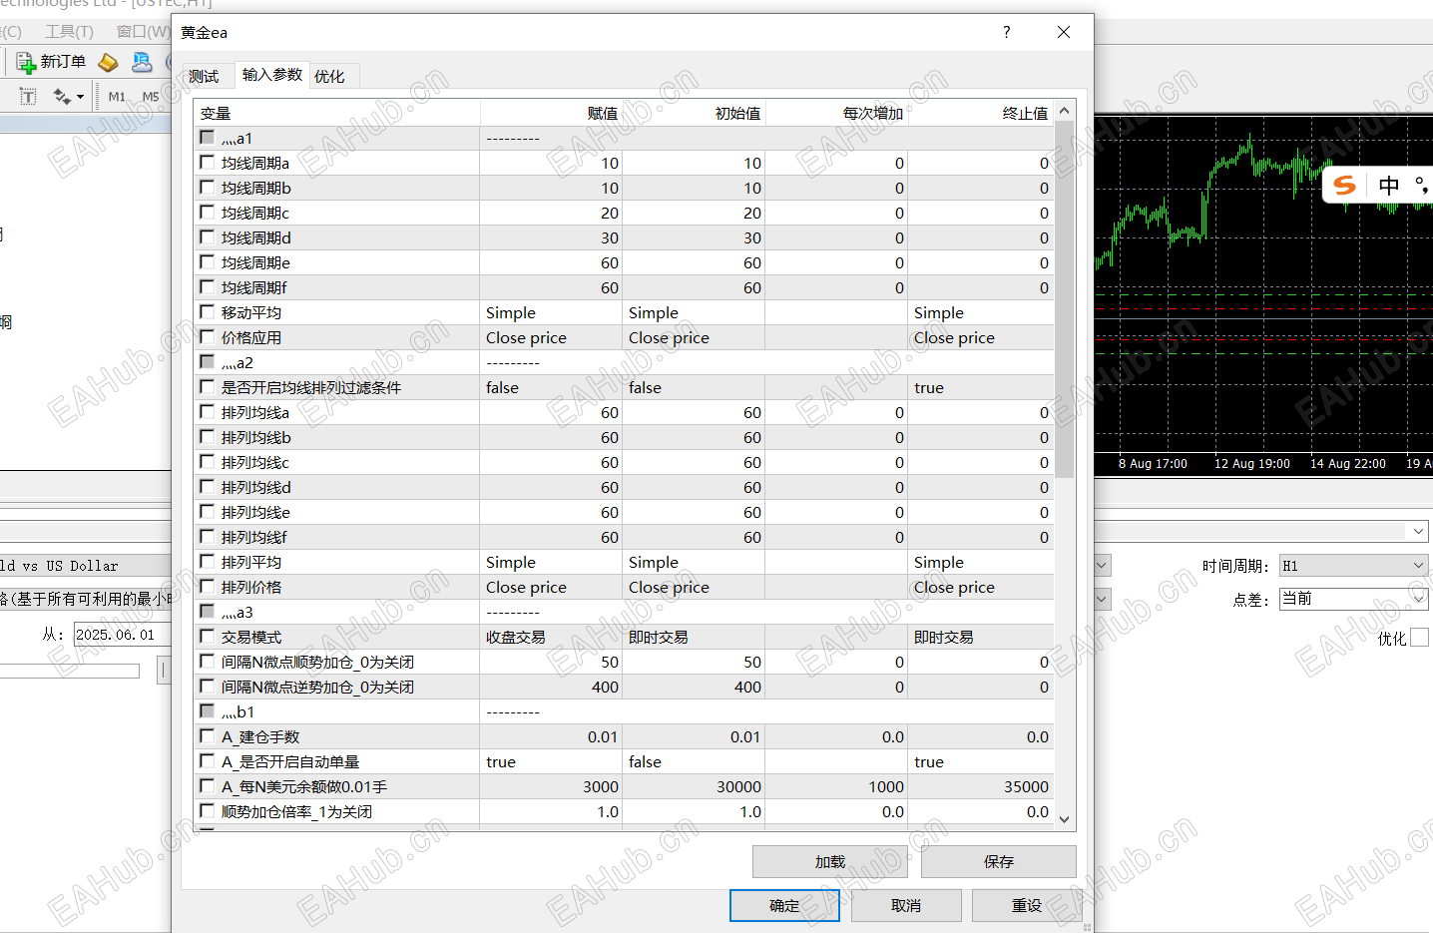Confirm with the 确定 button
This screenshot has width=1433, height=933.
[784, 905]
